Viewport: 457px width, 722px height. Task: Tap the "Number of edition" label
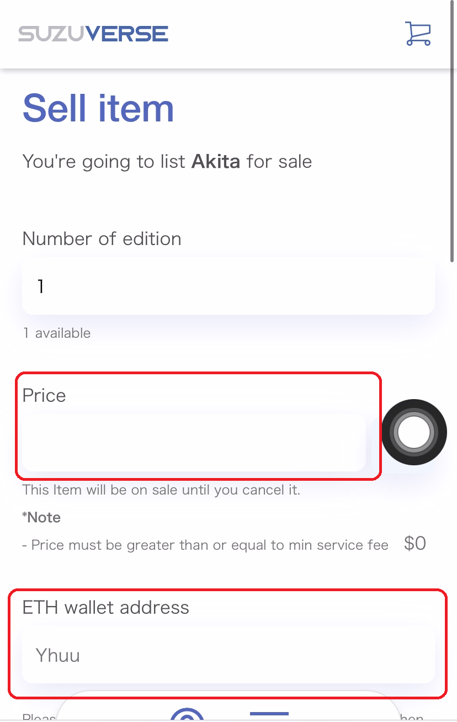(x=102, y=239)
